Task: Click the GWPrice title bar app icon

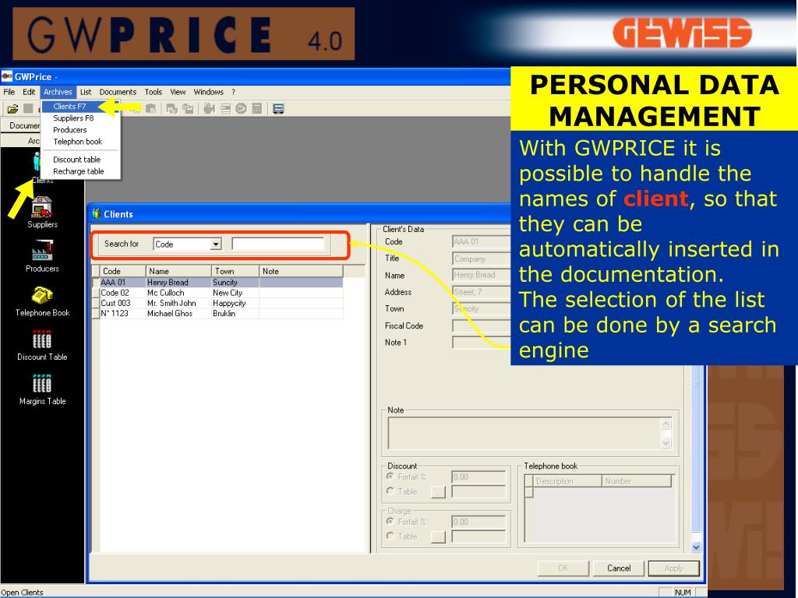Action: click(6, 77)
